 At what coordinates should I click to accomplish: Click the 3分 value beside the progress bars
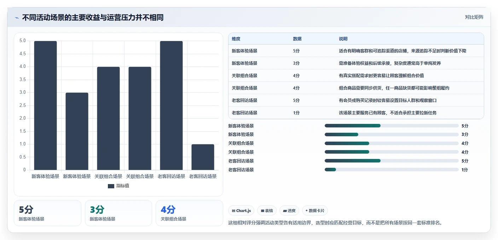click(x=465, y=135)
